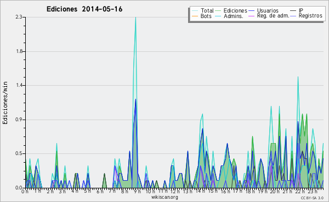Click the y-axis value 1.4
This screenshot has height=202, width=329.
point(19,85)
